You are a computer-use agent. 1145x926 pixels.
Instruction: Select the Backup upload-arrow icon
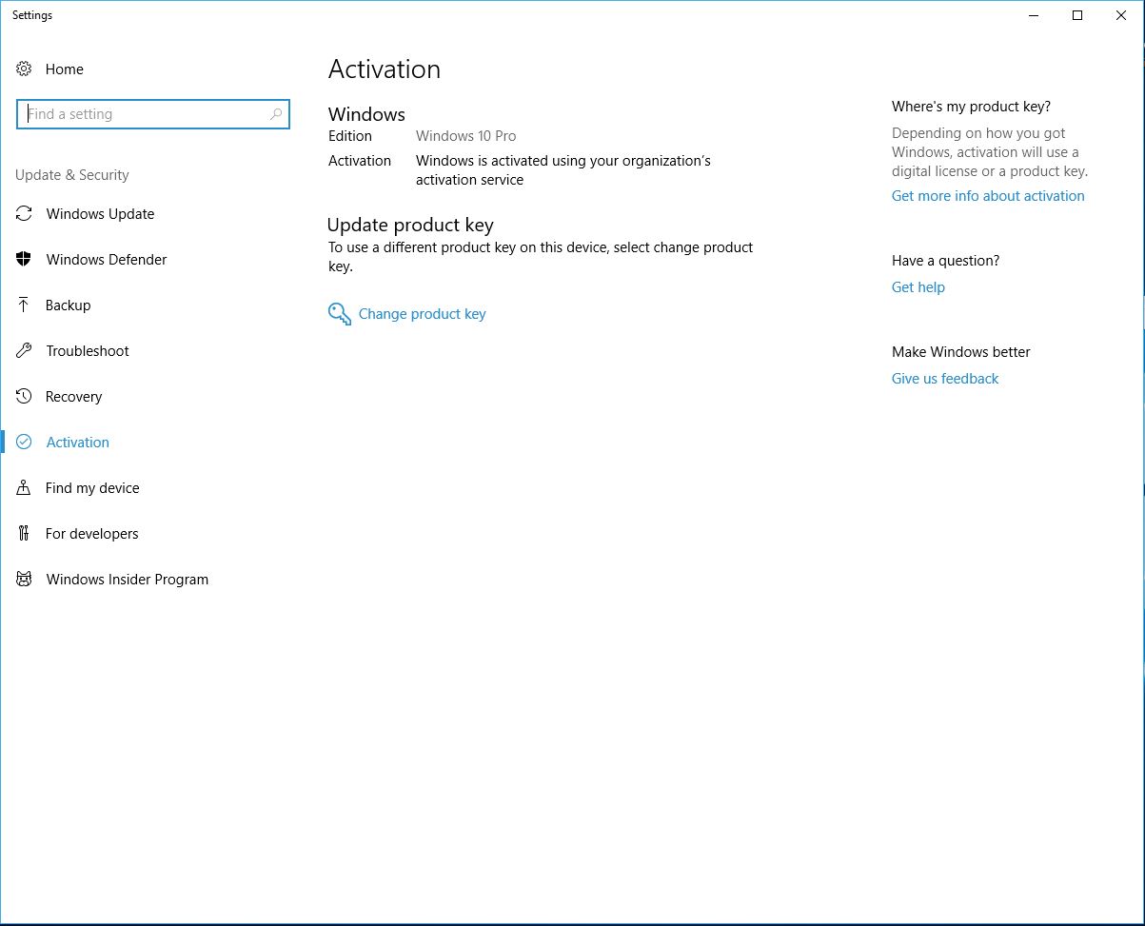[x=24, y=305]
